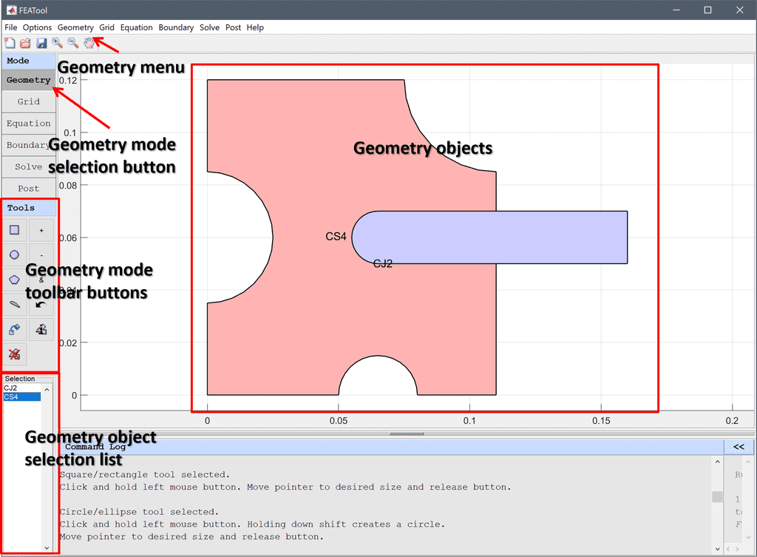Image resolution: width=757 pixels, height=557 pixels.
Task: Click the Command Log scroll-down arrow
Action: click(717, 549)
